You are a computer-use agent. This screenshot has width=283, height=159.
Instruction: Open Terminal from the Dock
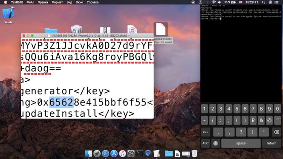tap(140, 154)
